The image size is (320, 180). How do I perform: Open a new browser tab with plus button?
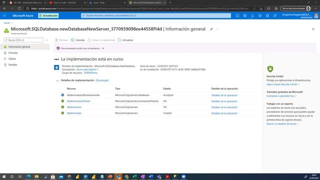pos(170,2)
